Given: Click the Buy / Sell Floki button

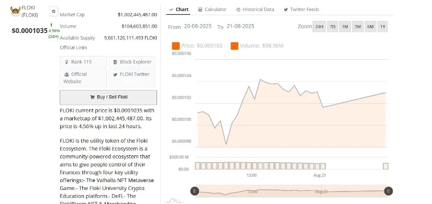Looking at the screenshot, I should coord(108,97).
